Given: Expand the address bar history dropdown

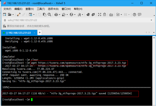Looking at the screenshot, I should coord(151,20).
